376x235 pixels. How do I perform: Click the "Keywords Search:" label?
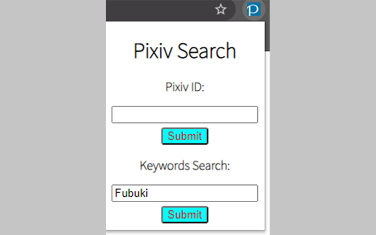184,165
